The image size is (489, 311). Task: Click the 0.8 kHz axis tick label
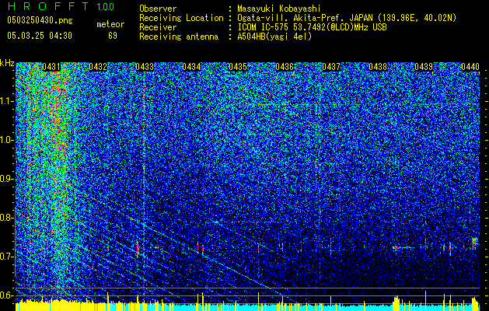[x=6, y=218]
